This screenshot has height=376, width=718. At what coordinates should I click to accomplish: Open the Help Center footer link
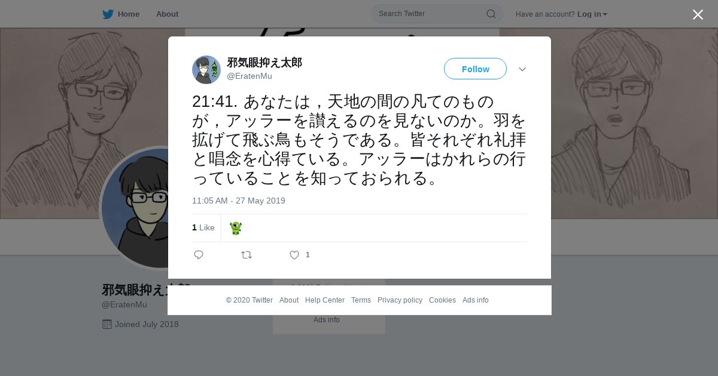[x=325, y=300]
